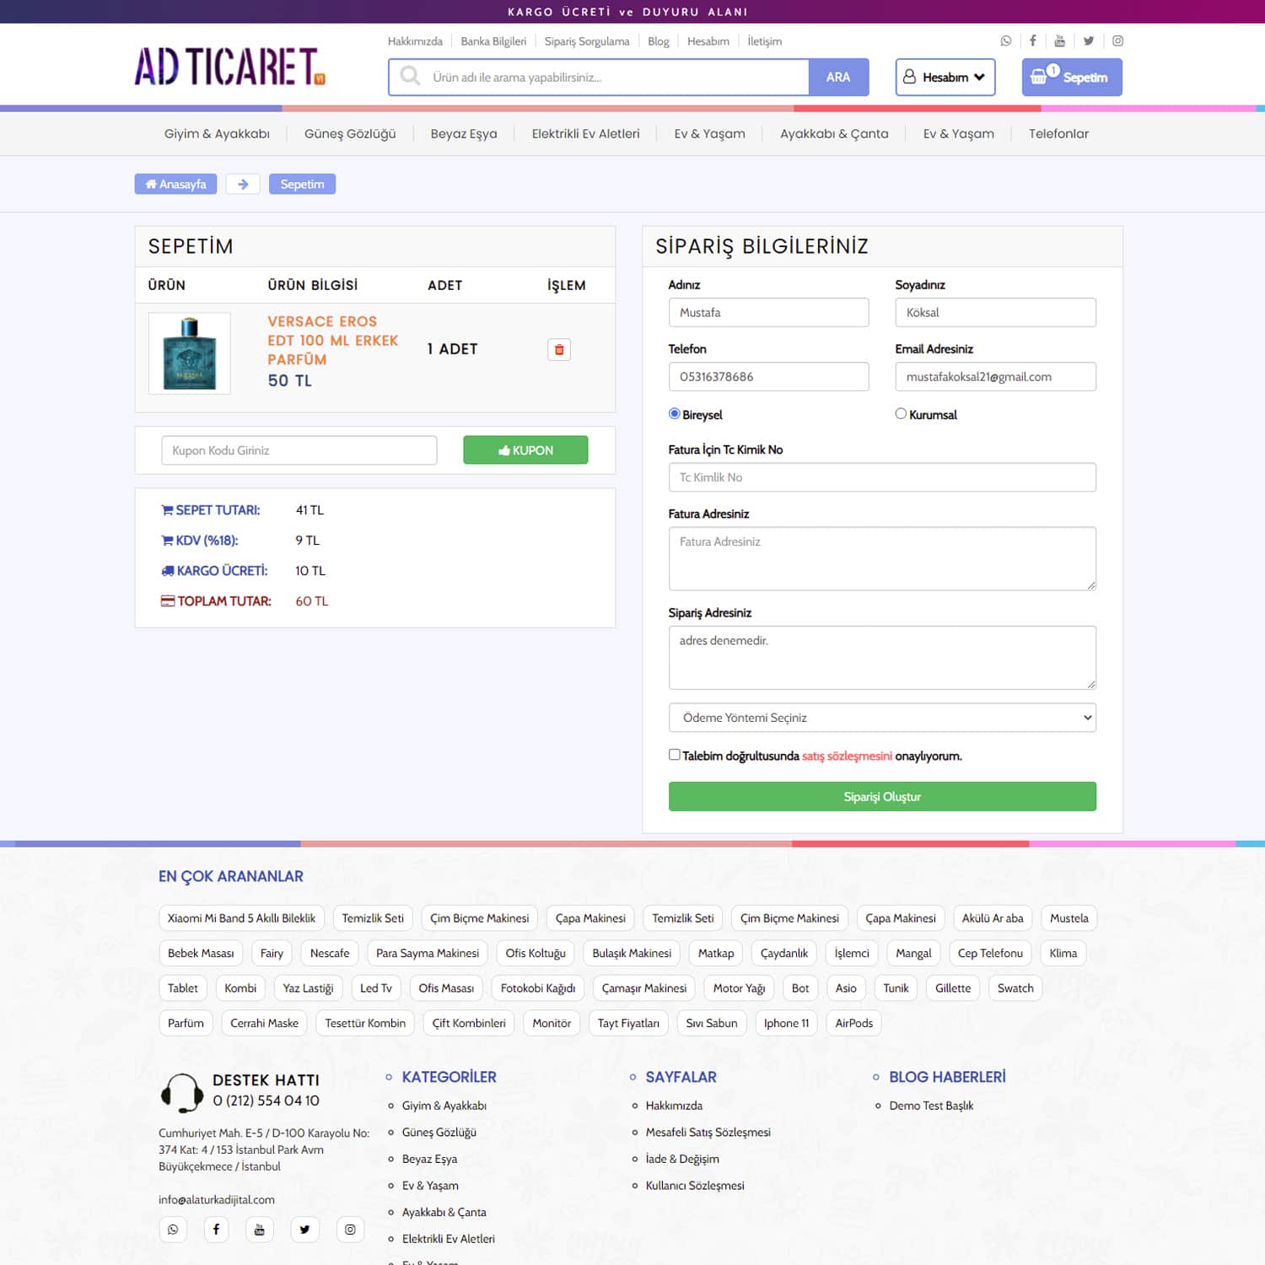
Task: Open the Ödeme Yöntemi Seçiniz dropdown
Action: pyautogui.click(x=882, y=718)
